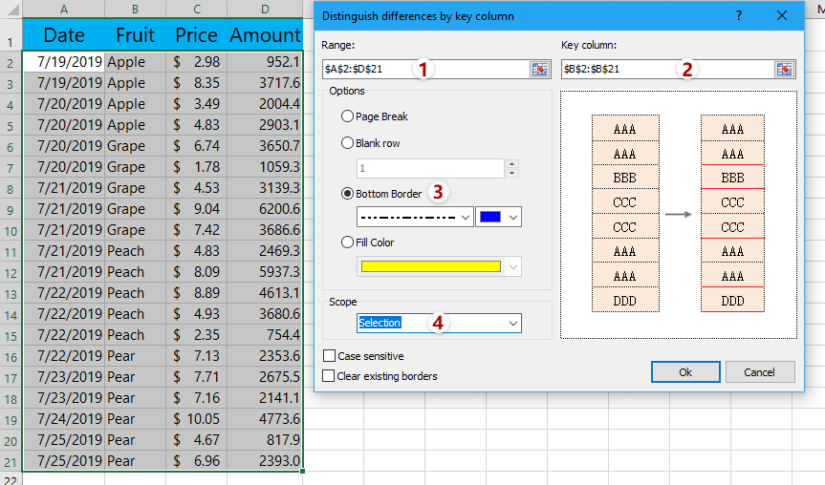Choose the Blank row radio option
This screenshot has height=485, width=825.
[x=349, y=143]
